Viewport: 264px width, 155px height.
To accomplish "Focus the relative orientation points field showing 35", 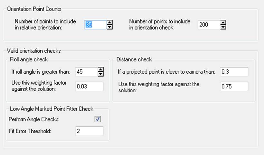I will [95, 25].
